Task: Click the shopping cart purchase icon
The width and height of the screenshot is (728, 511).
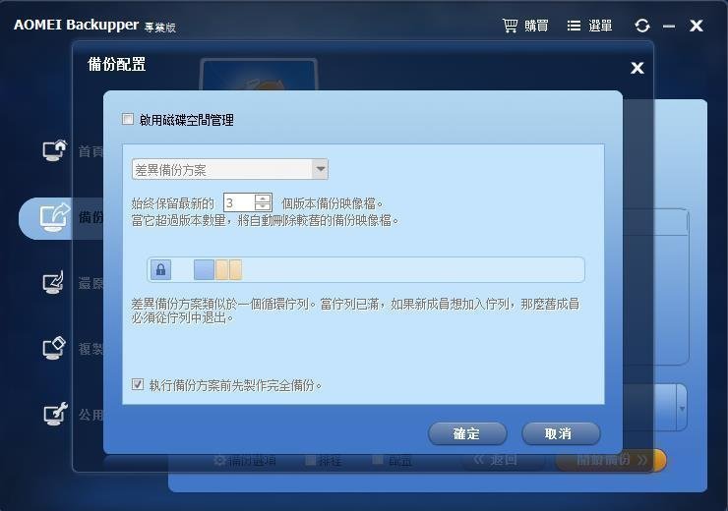Action: tap(510, 26)
